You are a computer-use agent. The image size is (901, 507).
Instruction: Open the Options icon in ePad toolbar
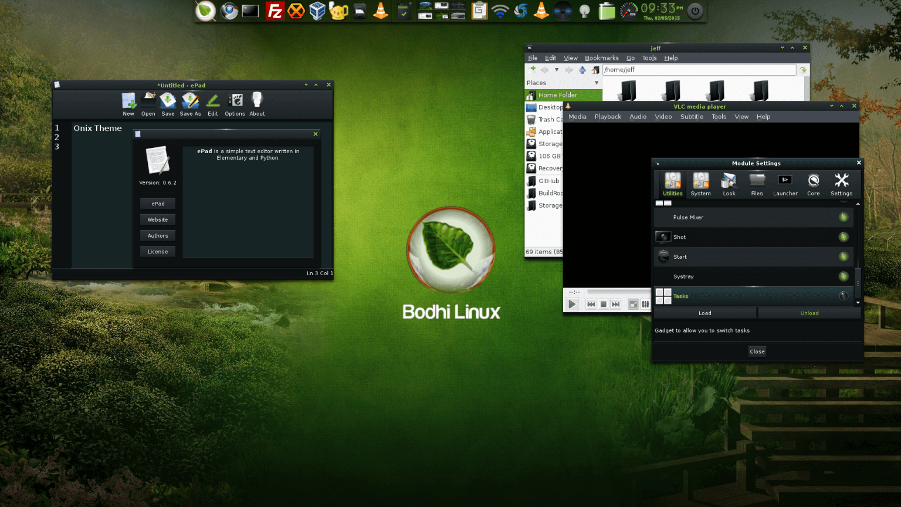[235, 101]
